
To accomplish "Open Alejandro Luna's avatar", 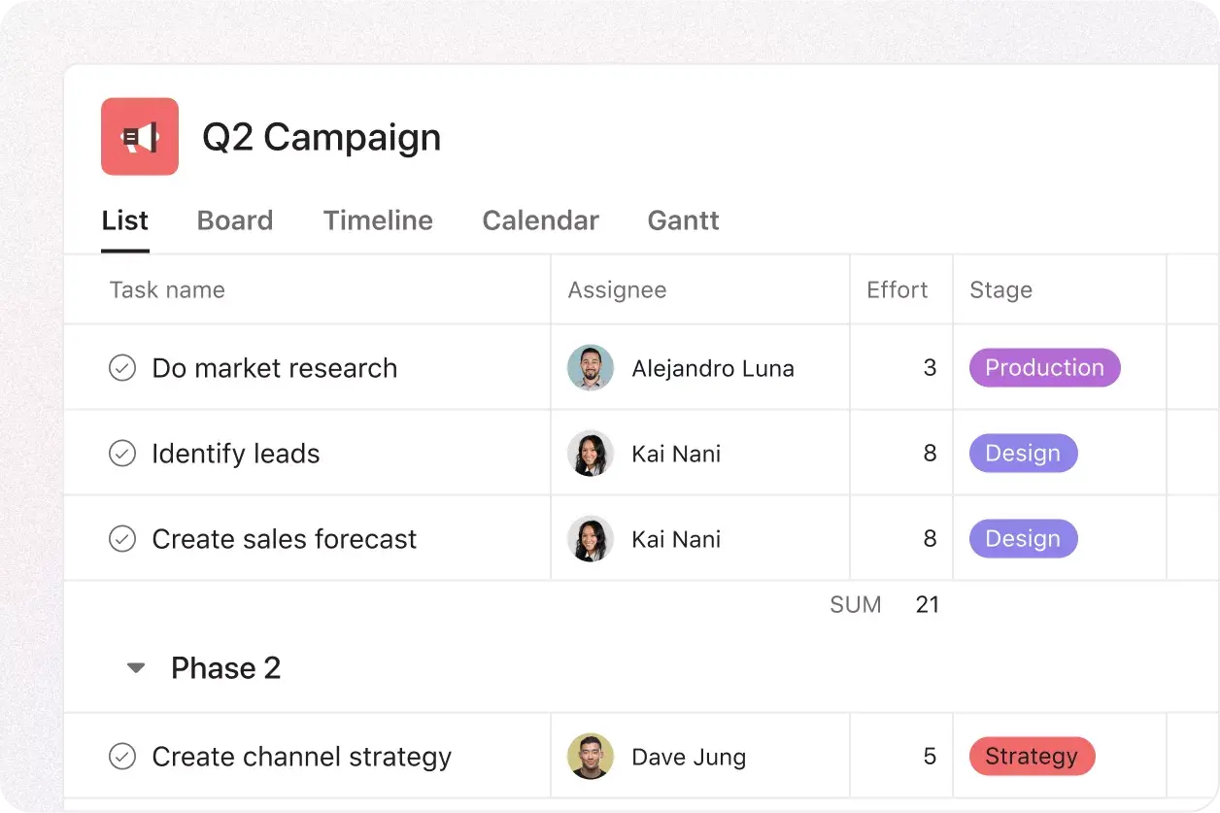I will click(x=591, y=367).
